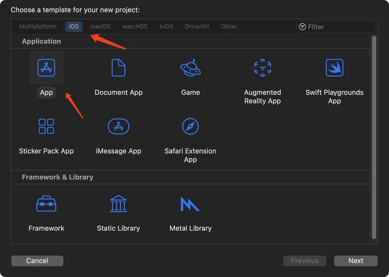Pick the Game template UFO icon

[191, 68]
